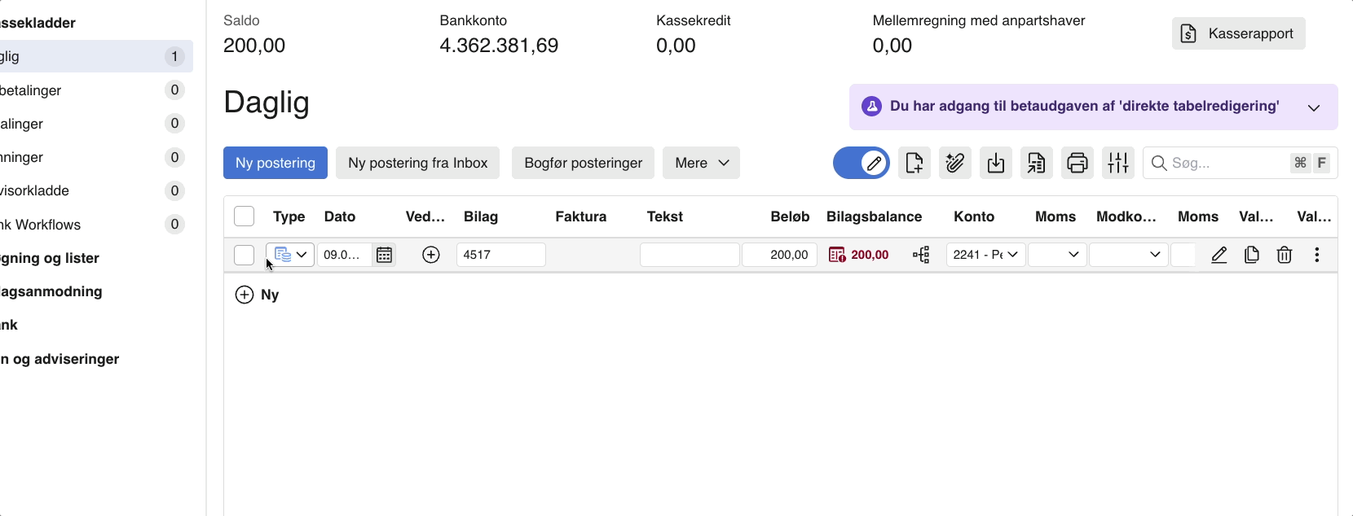Image resolution: width=1353 pixels, height=516 pixels.
Task: Expand the beta access banner chevron
Action: click(1313, 107)
